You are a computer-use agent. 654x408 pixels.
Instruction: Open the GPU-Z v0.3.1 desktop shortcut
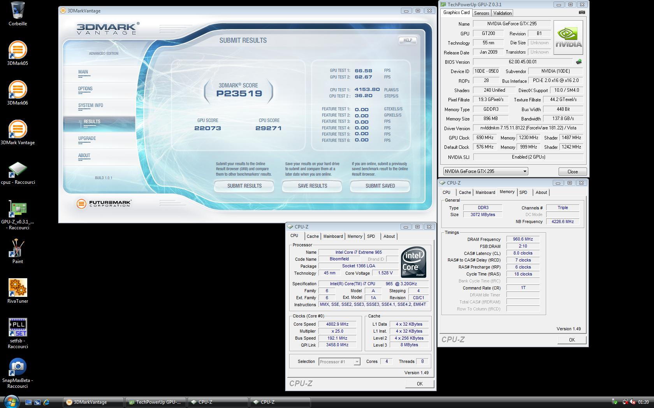[18, 215]
